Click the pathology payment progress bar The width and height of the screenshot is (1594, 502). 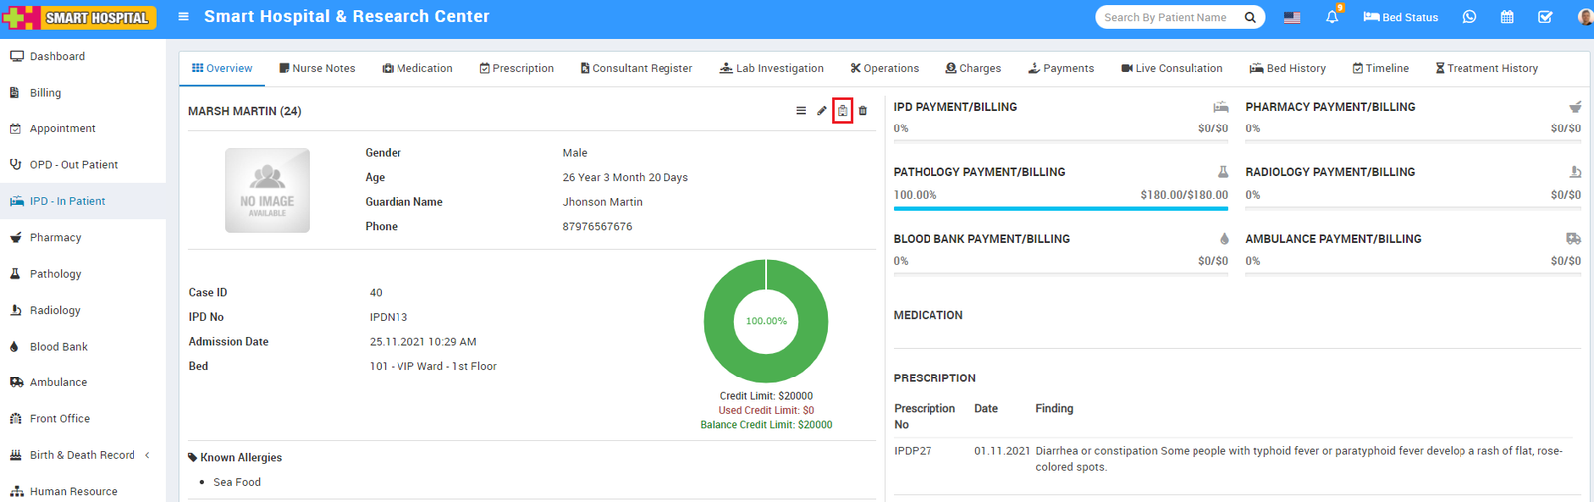(1060, 209)
